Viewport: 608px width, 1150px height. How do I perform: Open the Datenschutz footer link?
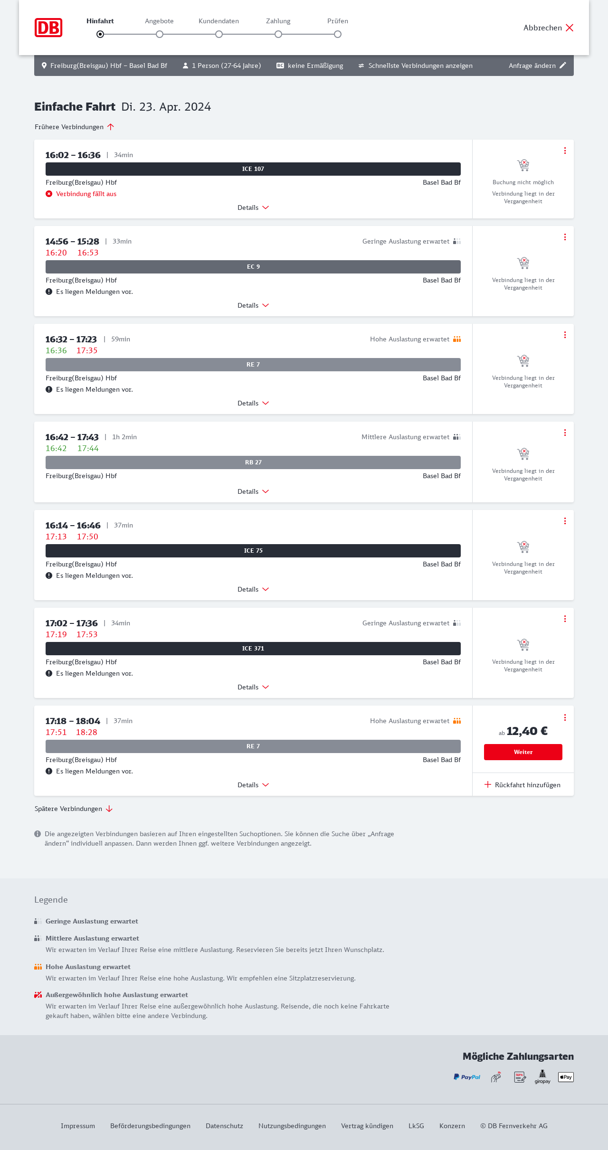pos(224,1126)
